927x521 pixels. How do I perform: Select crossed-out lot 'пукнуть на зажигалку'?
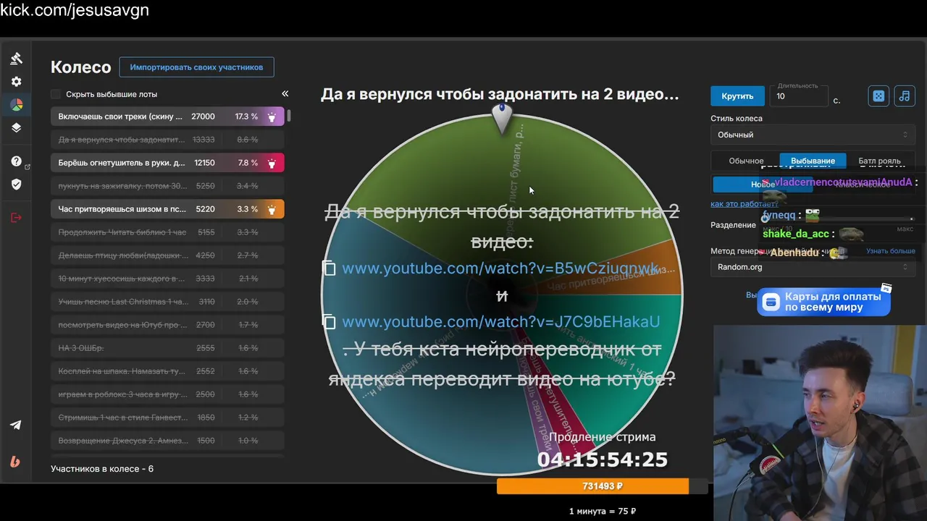tap(167, 186)
